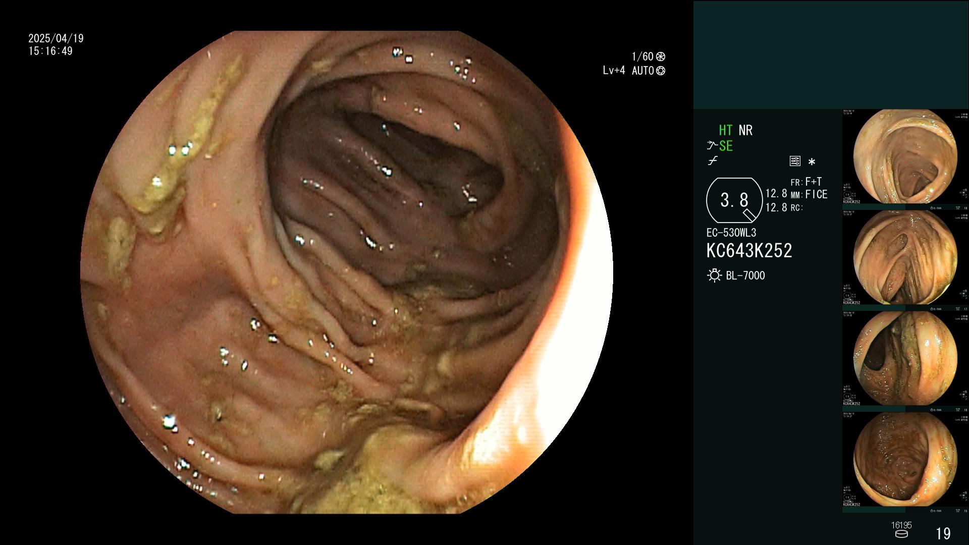Click the 1/60 shutter speed value
Viewport: 969px width, 545px height.
coord(642,57)
